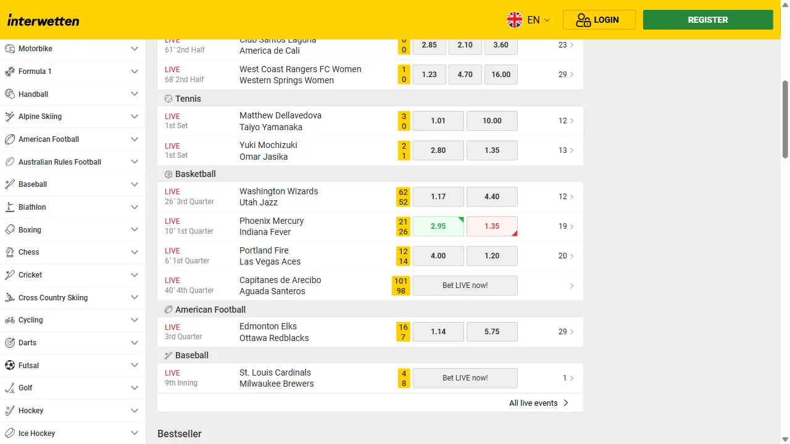
Task: Click the Golf club icon
Action: [10, 388]
